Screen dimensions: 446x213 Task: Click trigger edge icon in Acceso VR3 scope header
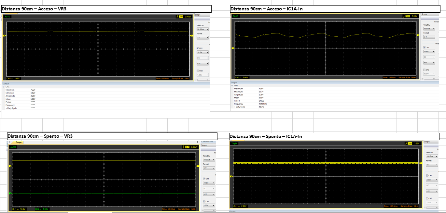tap(177, 16)
